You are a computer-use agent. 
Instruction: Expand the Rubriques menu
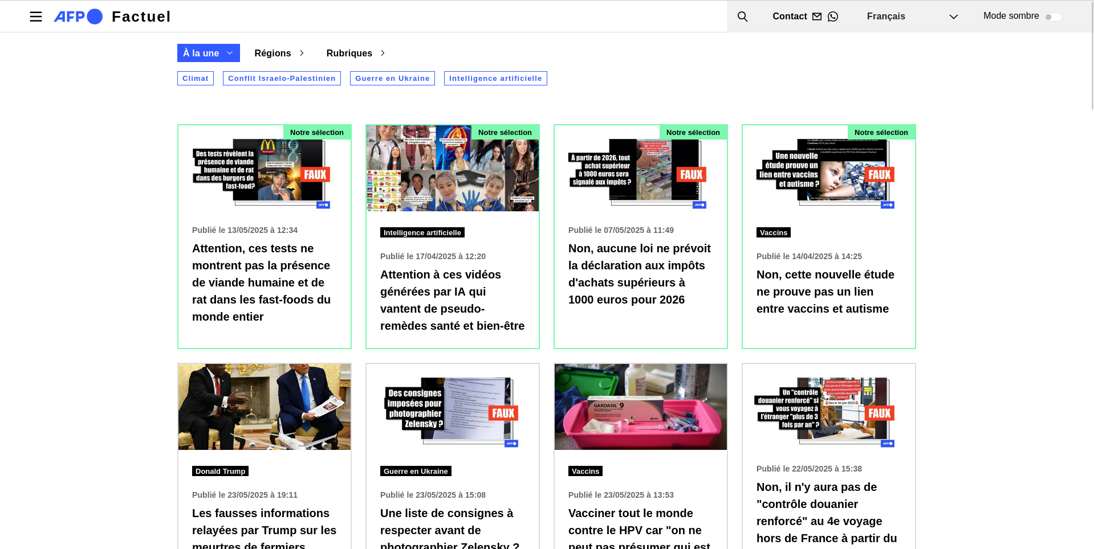click(x=355, y=53)
